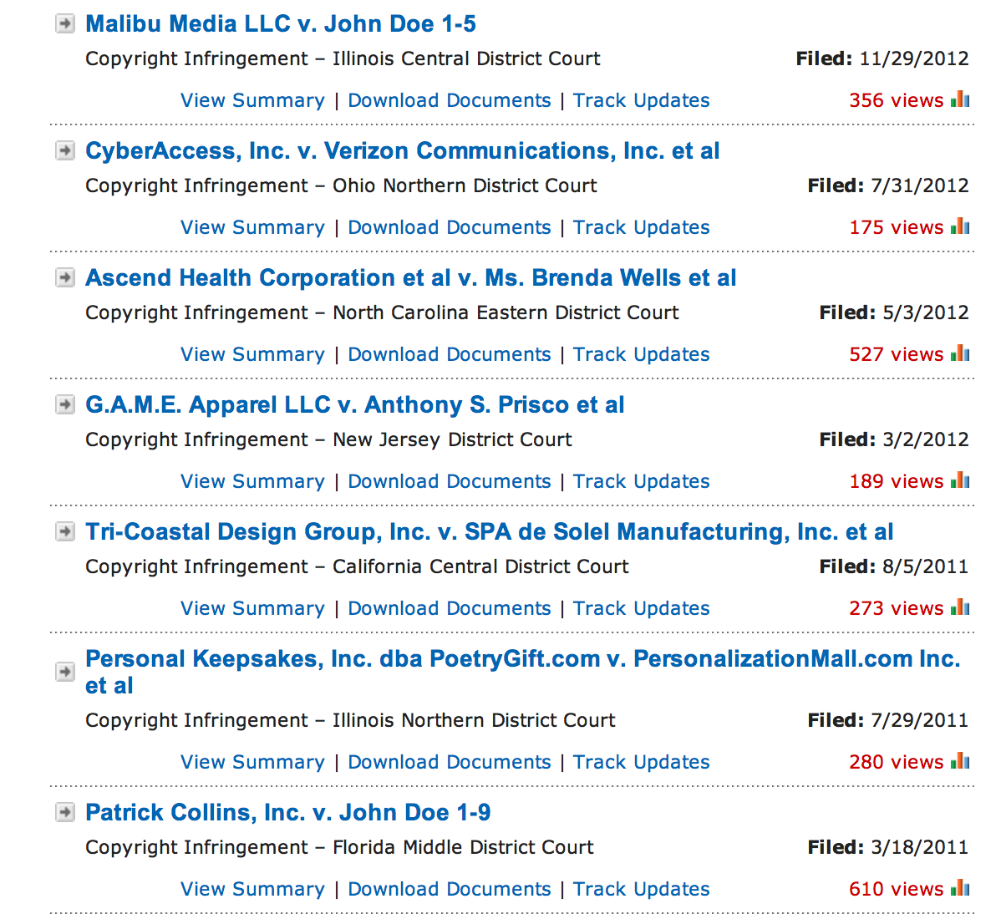
Task: Click the chart icon beside 175 views
Action: (x=961, y=226)
